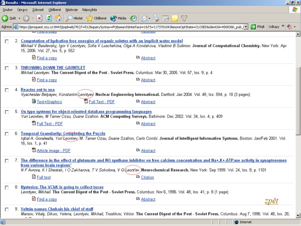301x226 pixels.
Task: Click the Windows logo throbber
Action: point(295,10)
